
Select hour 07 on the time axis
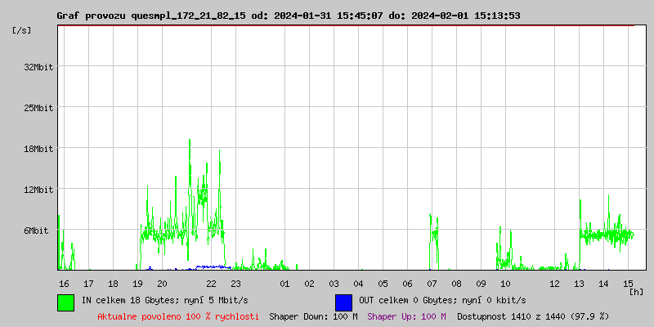(432, 283)
